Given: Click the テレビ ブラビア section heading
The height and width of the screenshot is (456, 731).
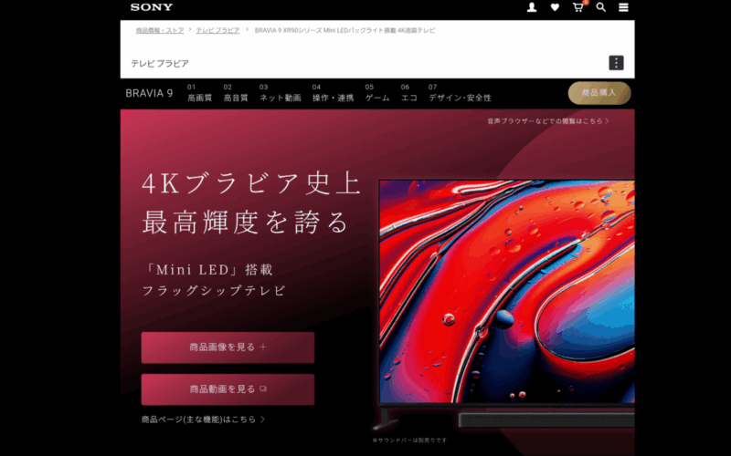Looking at the screenshot, I should 160,63.
